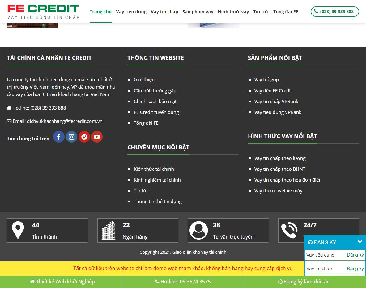Open the footer Tổng đài FE link
The height and width of the screenshot is (288, 366).
[146, 123]
